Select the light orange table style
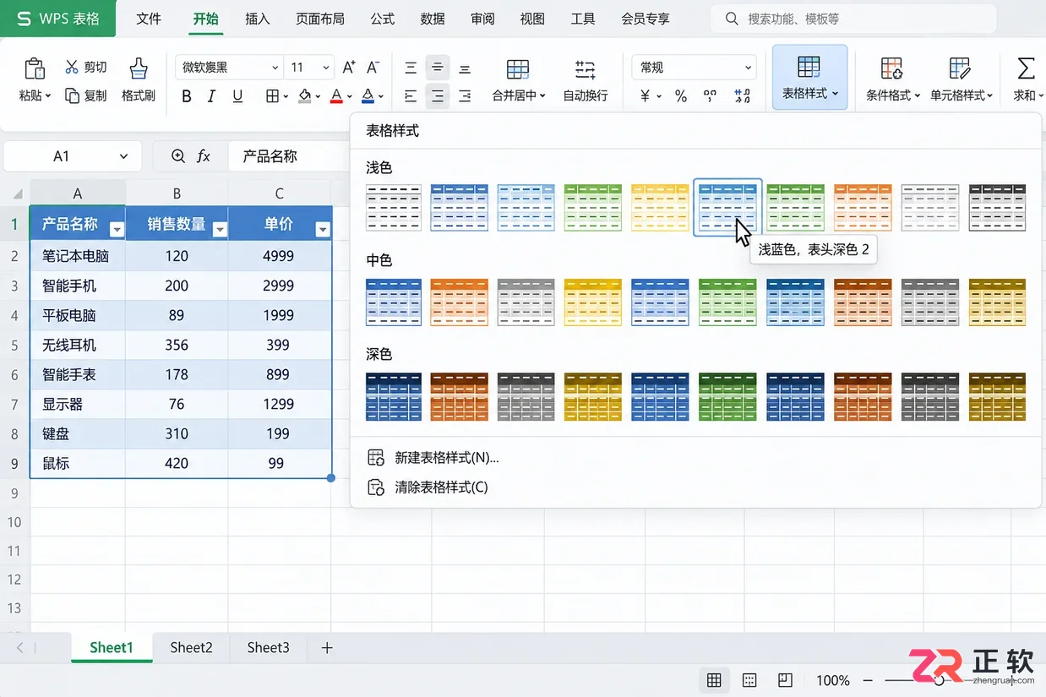Viewport: 1046px width, 697px height. coord(863,207)
